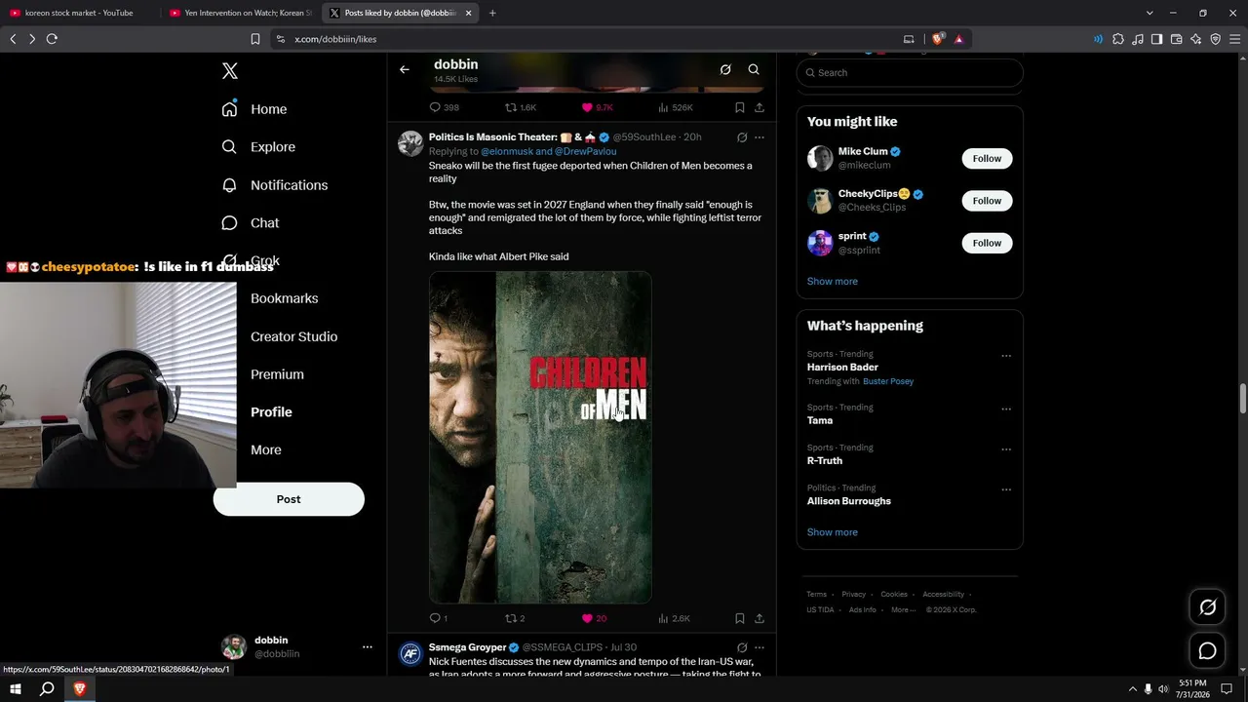Bookmark the Children of Men post
This screenshot has width=1248, height=702.
(740, 618)
